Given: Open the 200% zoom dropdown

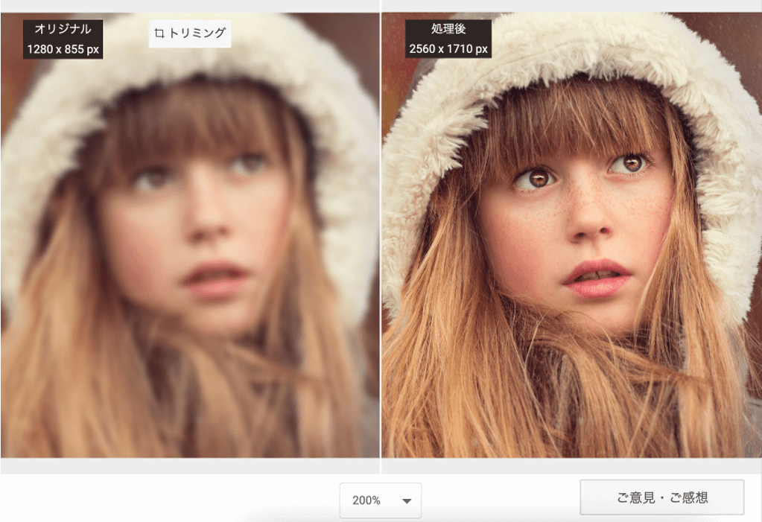Looking at the screenshot, I should pos(380,500).
